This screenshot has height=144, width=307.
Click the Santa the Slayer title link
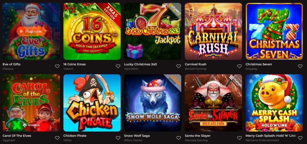click(198, 136)
